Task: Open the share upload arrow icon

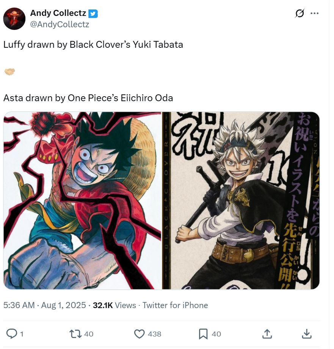Action: coord(267,333)
